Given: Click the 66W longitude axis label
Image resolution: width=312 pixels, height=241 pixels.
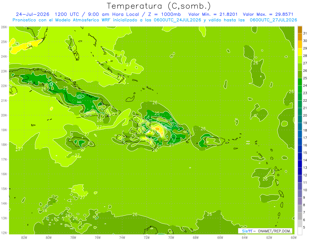Looking at the screenshot, I should [x=220, y=237].
